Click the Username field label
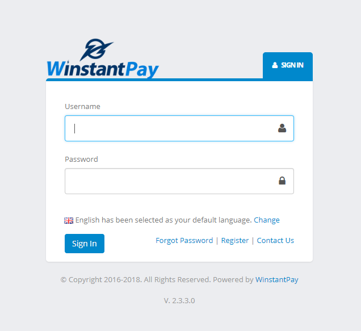 pos(82,106)
